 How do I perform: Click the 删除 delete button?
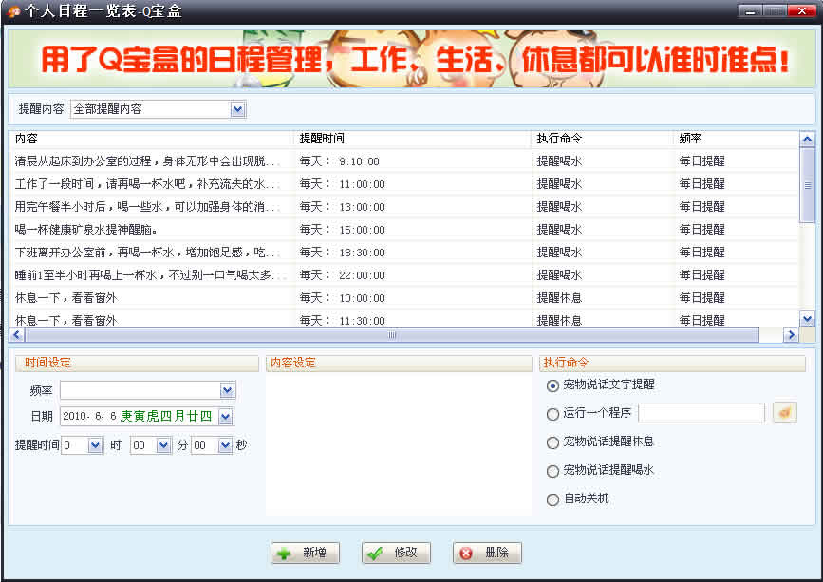point(487,553)
